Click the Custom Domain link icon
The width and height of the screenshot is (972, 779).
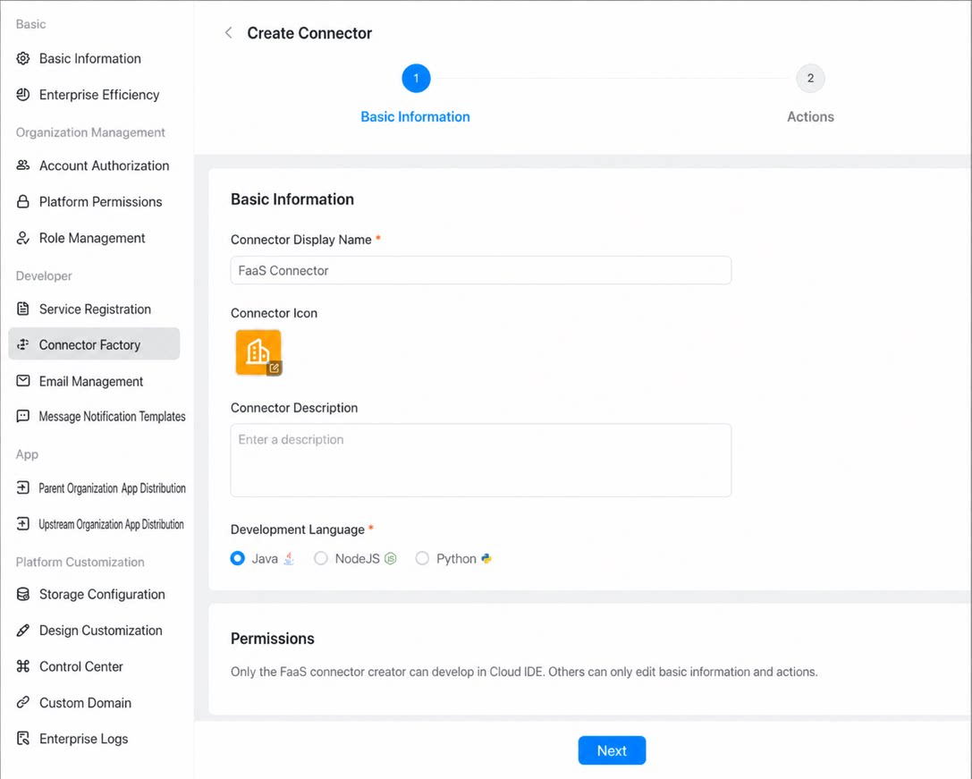click(x=23, y=702)
